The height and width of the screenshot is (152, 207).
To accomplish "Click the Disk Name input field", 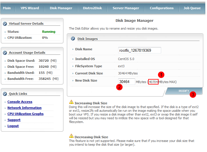I will coord(140,50).
